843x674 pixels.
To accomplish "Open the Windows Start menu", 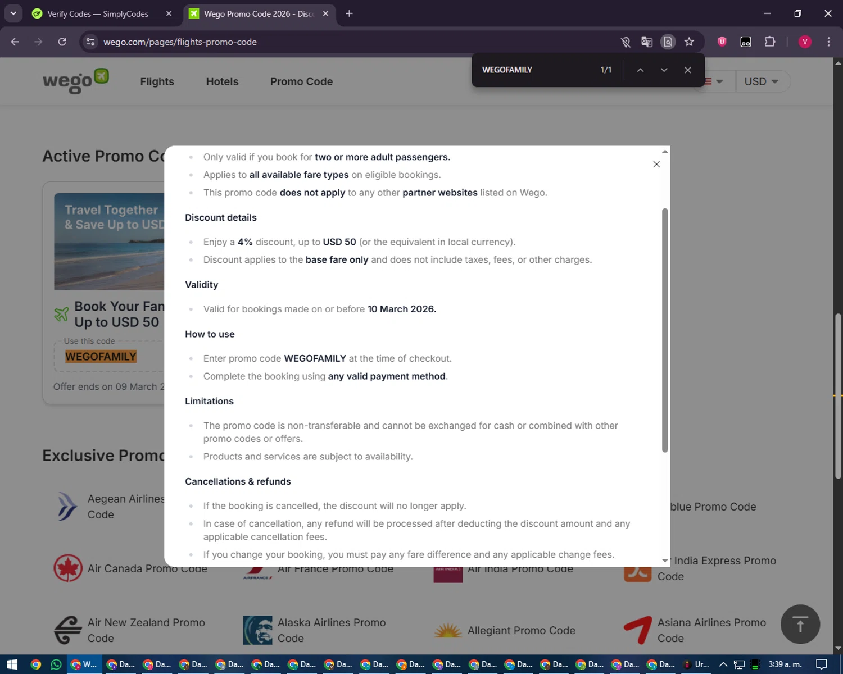I will 12,664.
